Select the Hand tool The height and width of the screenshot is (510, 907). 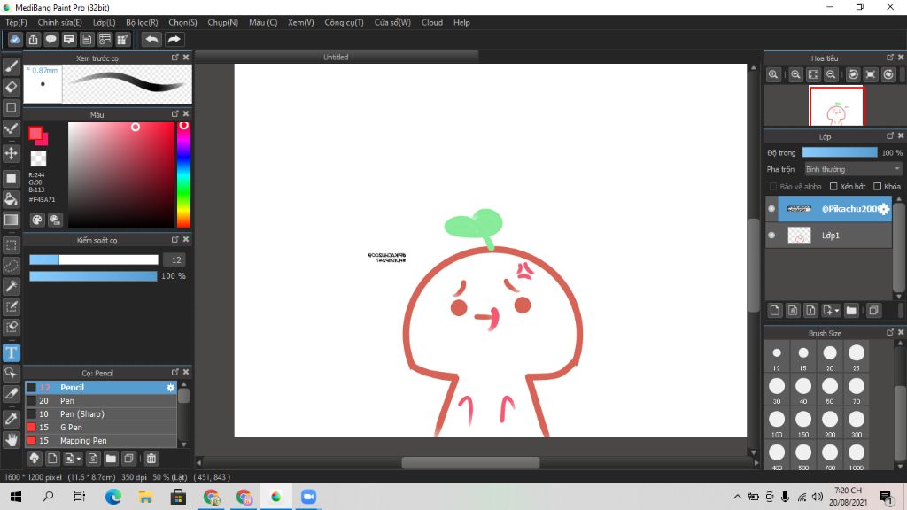click(x=11, y=440)
